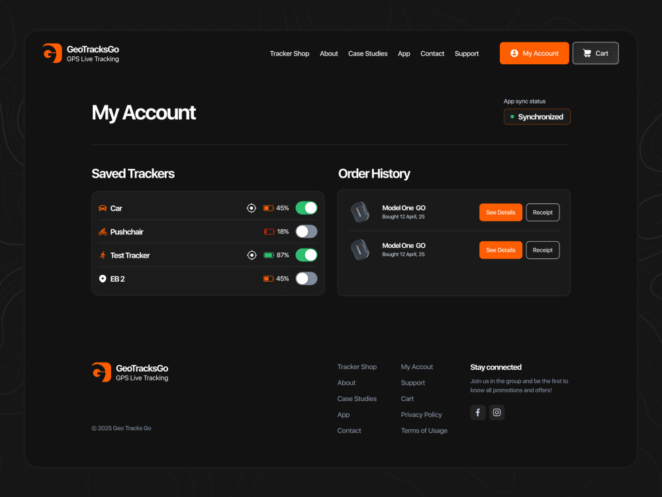Click the Car battery level icon
The image size is (662, 497).
click(269, 208)
